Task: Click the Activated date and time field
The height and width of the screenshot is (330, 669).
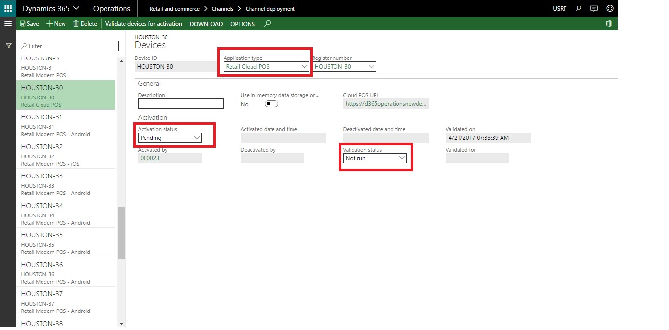Action: point(283,138)
